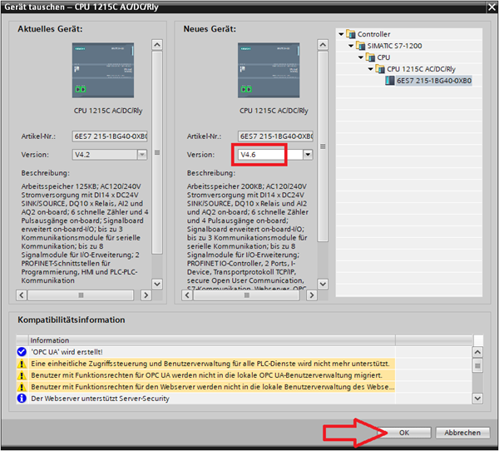Viewport: 499px width, 451px height.
Task: Click the 'Neues Gerät:' heading
Action: pyautogui.click(x=210, y=29)
